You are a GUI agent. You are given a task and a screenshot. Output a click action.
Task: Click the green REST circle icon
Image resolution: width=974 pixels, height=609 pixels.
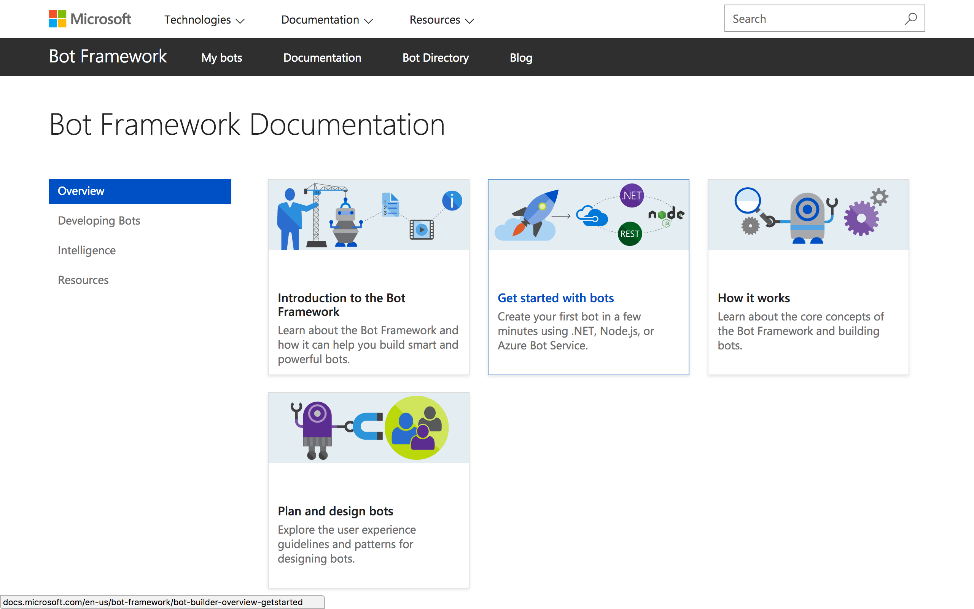pos(629,234)
